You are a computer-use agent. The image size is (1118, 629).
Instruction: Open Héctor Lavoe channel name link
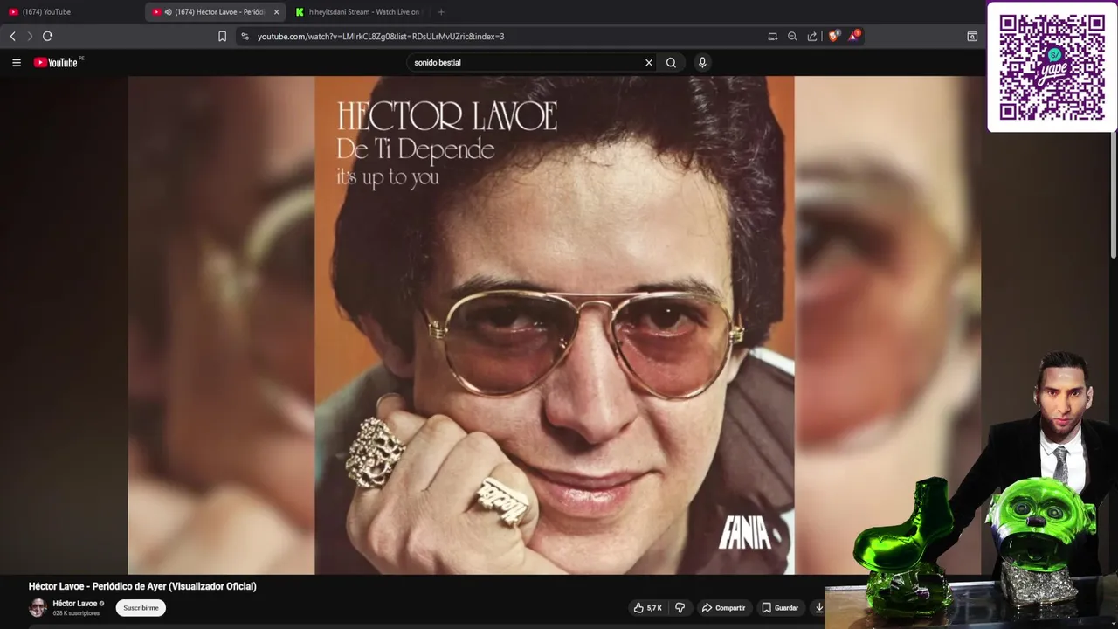click(x=75, y=604)
